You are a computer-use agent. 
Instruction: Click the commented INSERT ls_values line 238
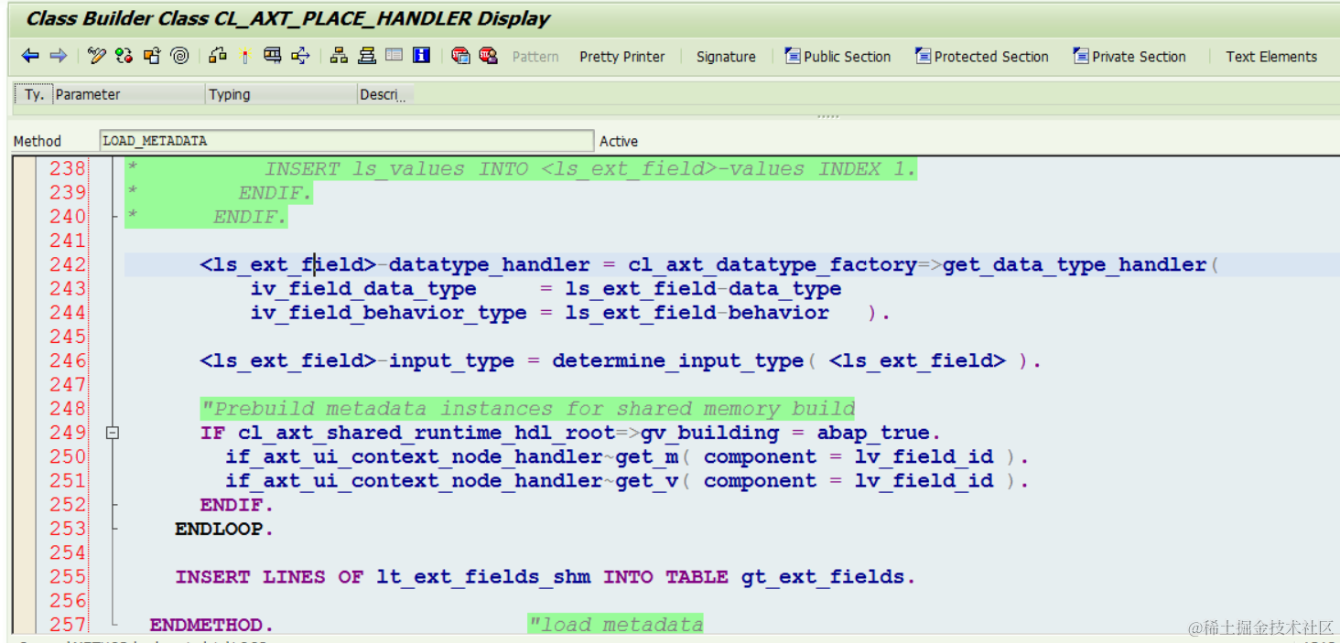[521, 168]
